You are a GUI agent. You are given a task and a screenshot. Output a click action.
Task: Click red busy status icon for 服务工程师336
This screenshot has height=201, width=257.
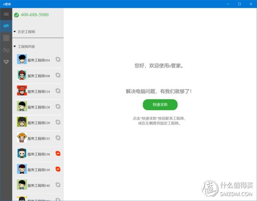point(58,153)
